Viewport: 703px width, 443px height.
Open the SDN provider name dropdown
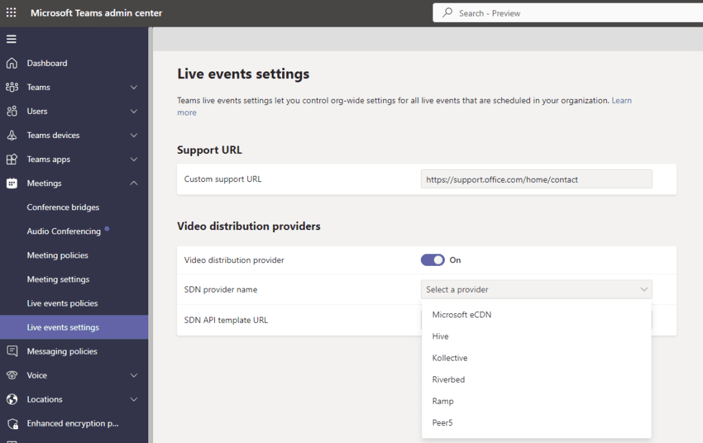(536, 290)
